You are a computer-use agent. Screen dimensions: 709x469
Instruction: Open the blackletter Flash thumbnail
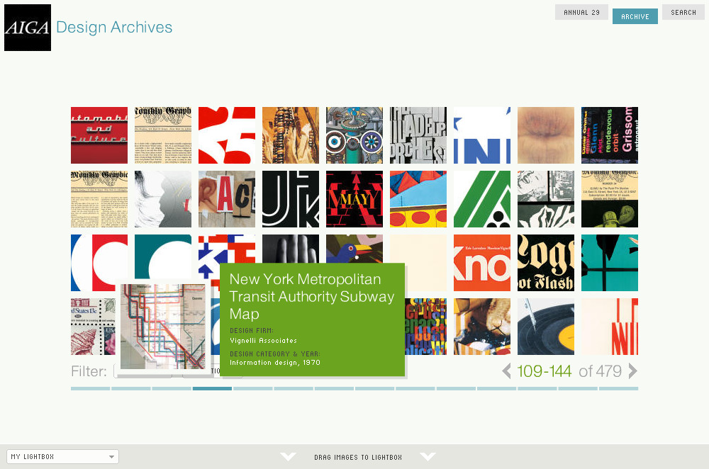pos(546,263)
